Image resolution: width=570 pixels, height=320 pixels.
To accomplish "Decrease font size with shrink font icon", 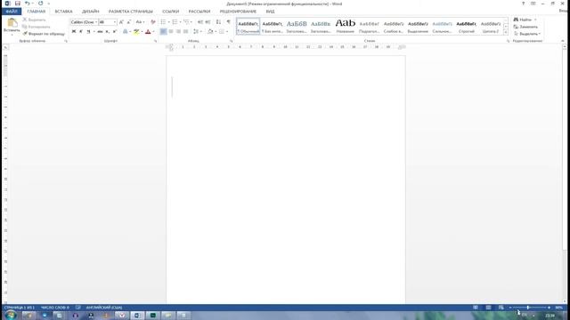I will click(128, 22).
